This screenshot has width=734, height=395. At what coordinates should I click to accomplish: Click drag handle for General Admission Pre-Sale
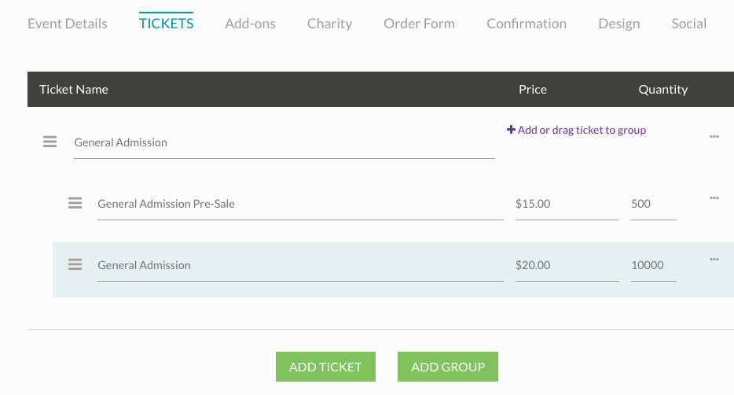pyautogui.click(x=75, y=203)
